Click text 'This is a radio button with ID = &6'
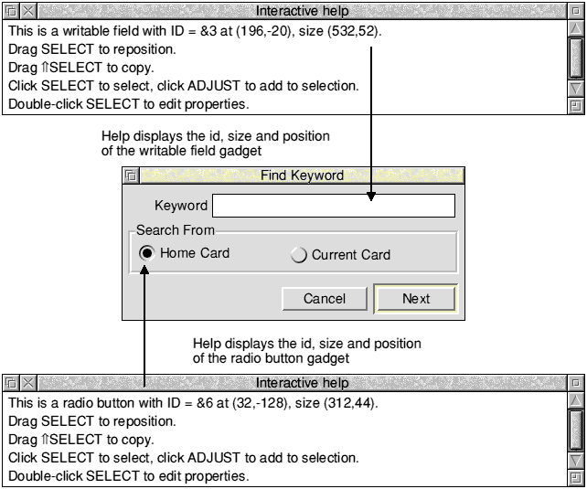Viewport: 587px width, 489px height. click(x=111, y=403)
